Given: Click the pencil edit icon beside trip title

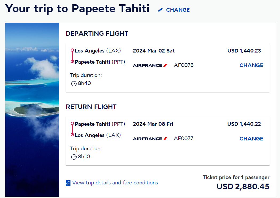Looking at the screenshot, I should pyautogui.click(x=160, y=10).
